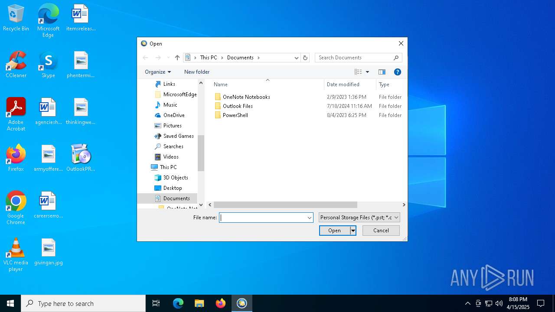Select the phentermi image file on desktop
555x312 pixels.
[81, 65]
